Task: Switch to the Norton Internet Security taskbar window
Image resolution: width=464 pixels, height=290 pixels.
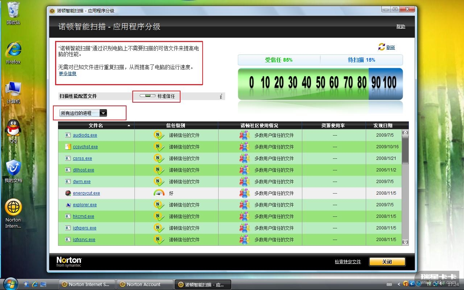Action: click(87, 285)
